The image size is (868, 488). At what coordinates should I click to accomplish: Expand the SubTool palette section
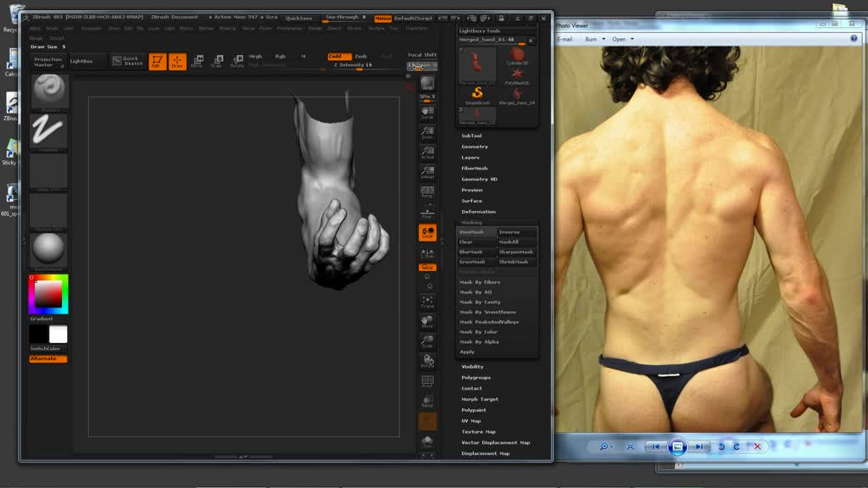471,136
